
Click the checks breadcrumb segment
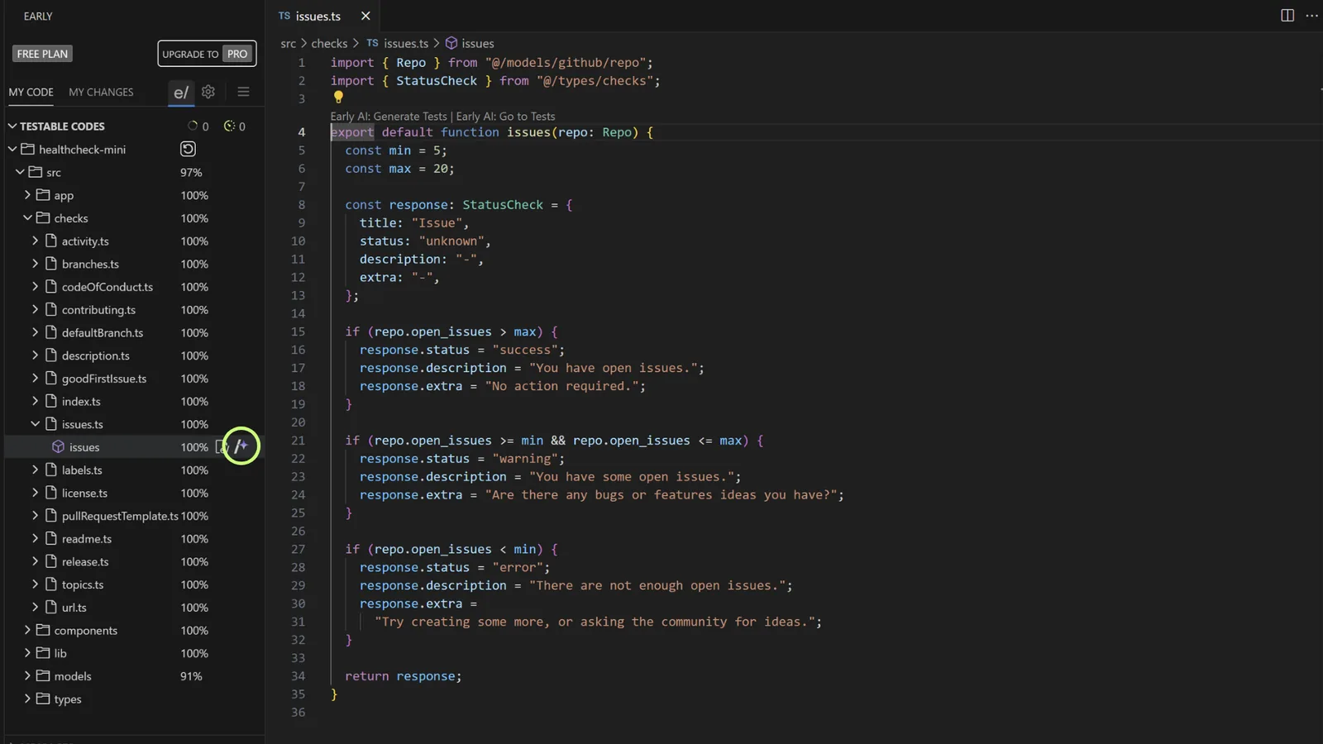click(329, 43)
